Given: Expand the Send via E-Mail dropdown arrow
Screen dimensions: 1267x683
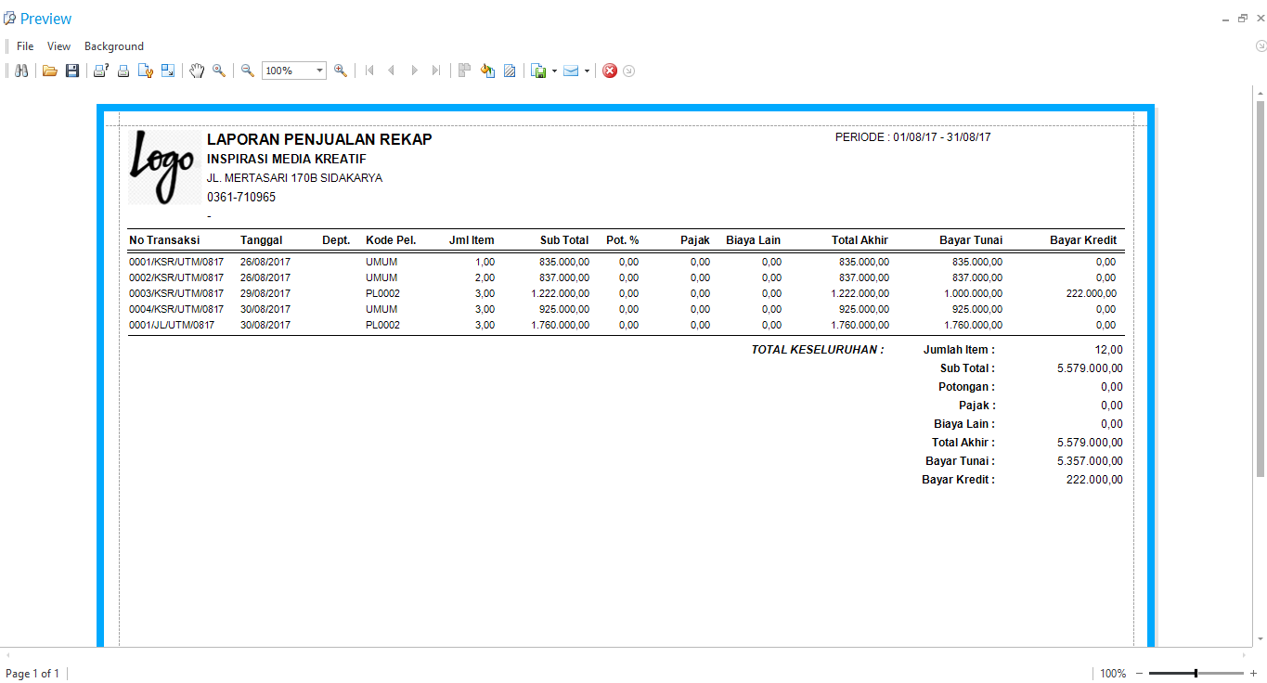Looking at the screenshot, I should pos(587,71).
